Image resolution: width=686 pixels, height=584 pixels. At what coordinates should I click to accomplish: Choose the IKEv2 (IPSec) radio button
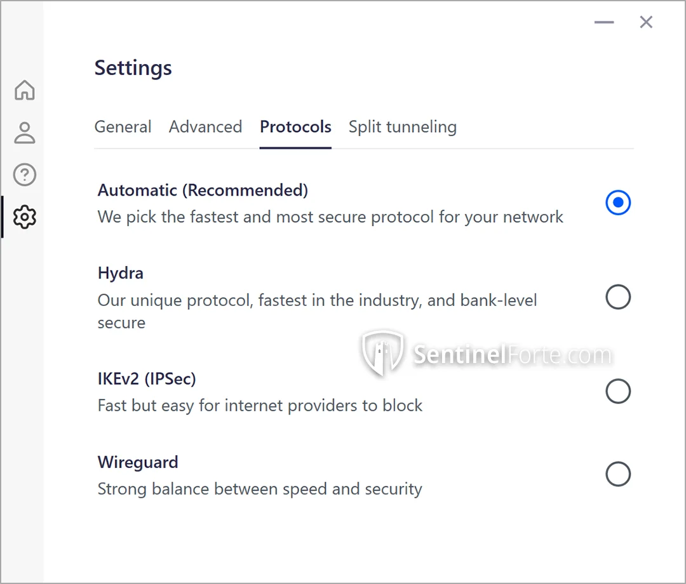coord(618,391)
